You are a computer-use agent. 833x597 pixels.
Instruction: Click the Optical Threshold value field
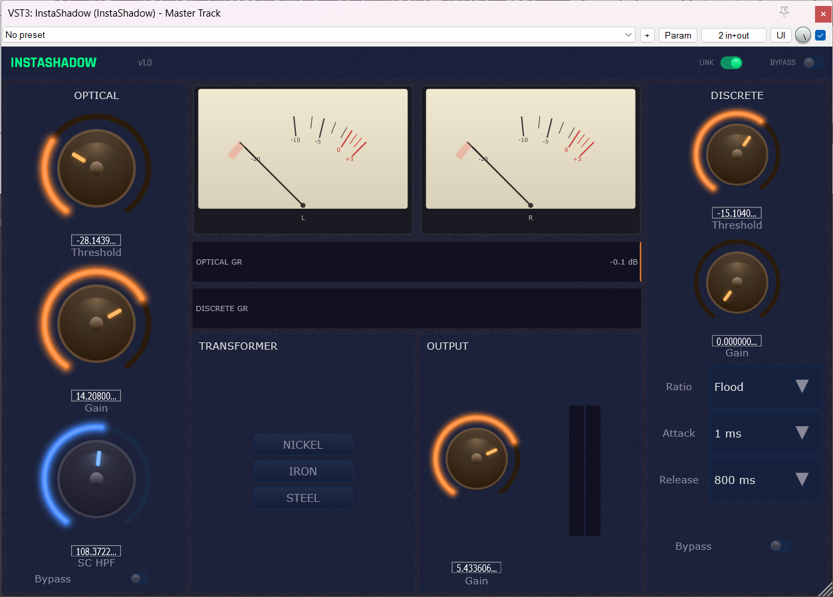click(96, 240)
